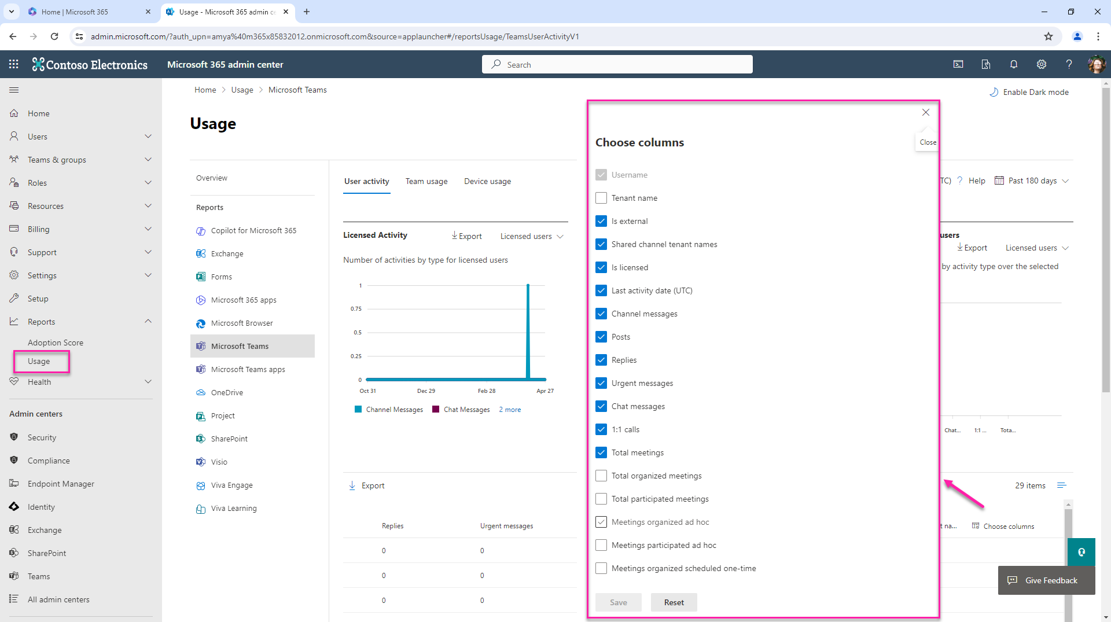Click the Identity admin center icon
This screenshot has height=622, width=1111.
(14, 507)
